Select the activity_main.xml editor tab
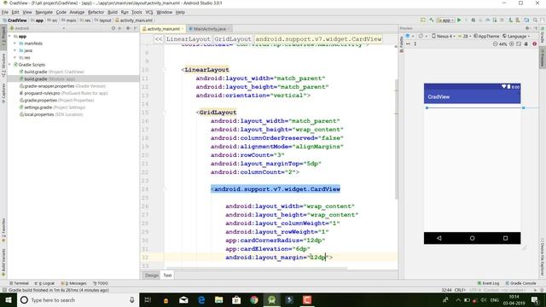This screenshot has height=307, width=546. pos(163,28)
